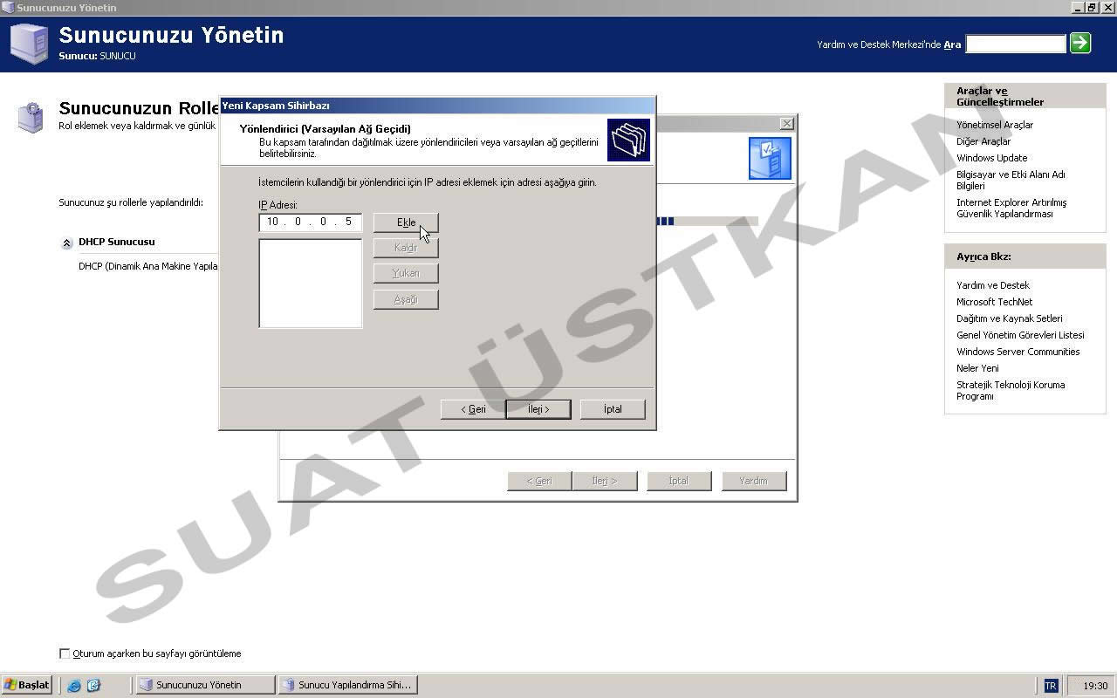Click the 19:30 clock in system tray
1117x698 pixels.
click(x=1095, y=686)
